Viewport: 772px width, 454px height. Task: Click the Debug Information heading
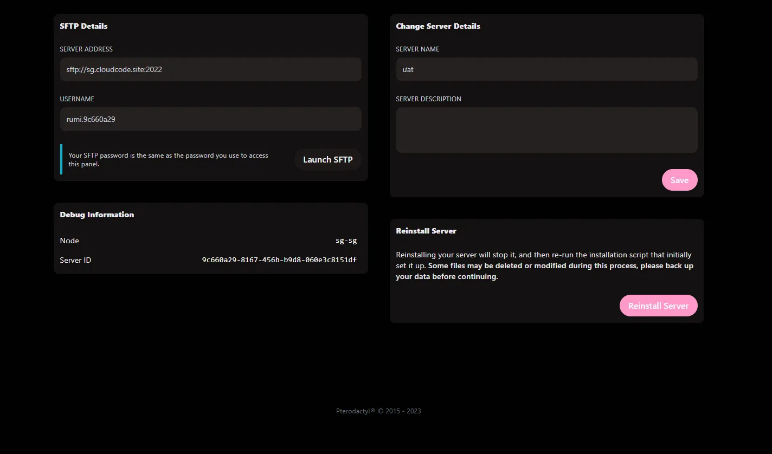[97, 214]
